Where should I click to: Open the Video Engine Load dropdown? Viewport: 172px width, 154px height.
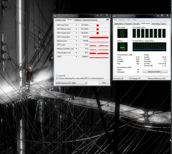pos(76,53)
